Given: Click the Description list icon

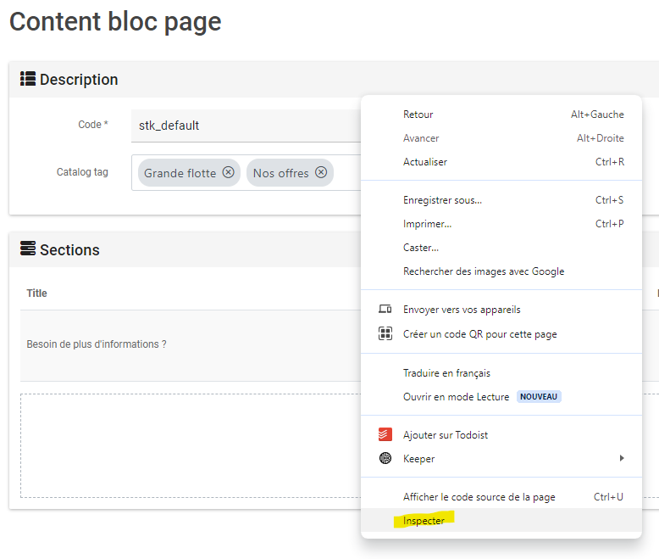Looking at the screenshot, I should point(28,79).
